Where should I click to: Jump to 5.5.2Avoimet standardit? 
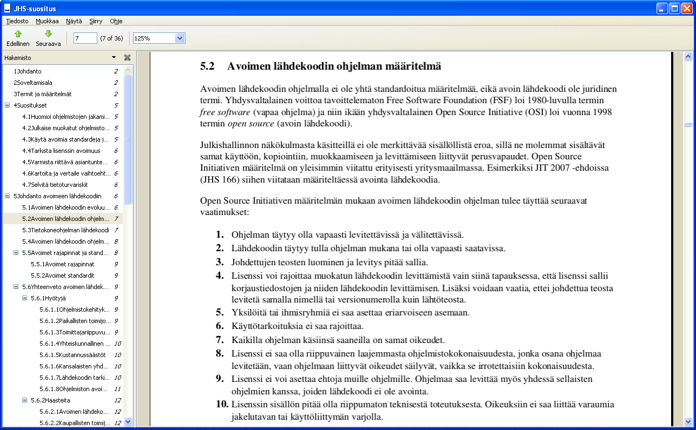63,276
